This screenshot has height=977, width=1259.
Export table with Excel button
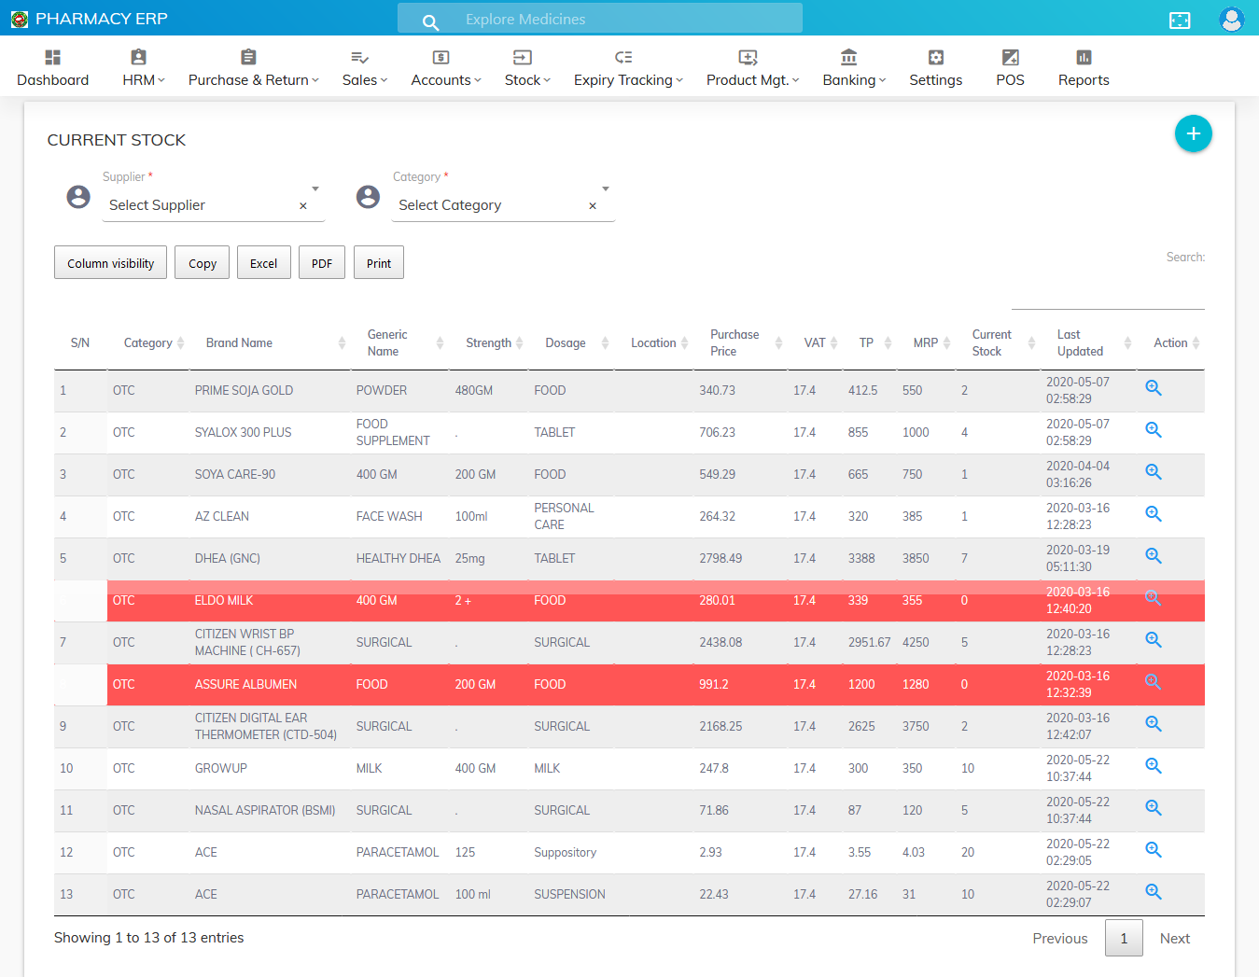[x=263, y=263]
